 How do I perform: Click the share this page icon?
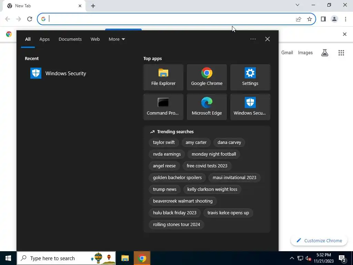coord(299,19)
